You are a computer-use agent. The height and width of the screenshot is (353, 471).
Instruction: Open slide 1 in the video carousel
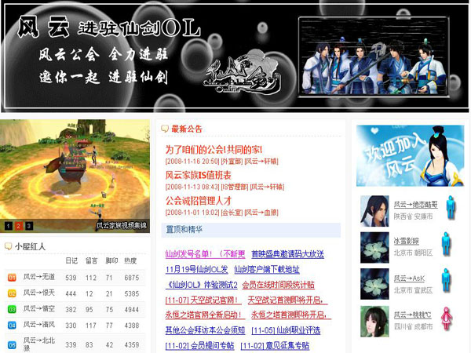pyautogui.click(x=9, y=226)
